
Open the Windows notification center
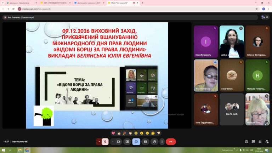click(267, 150)
